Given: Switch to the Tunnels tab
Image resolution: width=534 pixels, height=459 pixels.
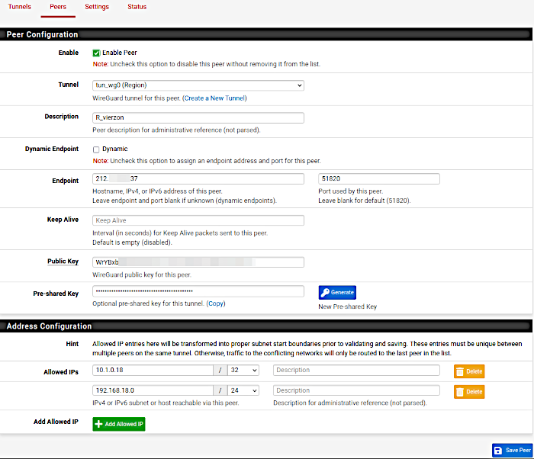Looking at the screenshot, I should [x=20, y=7].
